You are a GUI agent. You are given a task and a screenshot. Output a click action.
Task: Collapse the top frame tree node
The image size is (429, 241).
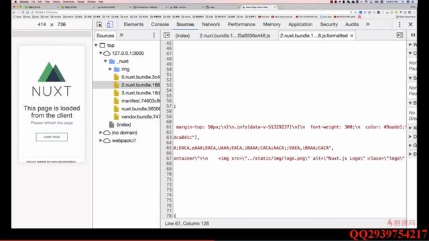tap(96, 45)
